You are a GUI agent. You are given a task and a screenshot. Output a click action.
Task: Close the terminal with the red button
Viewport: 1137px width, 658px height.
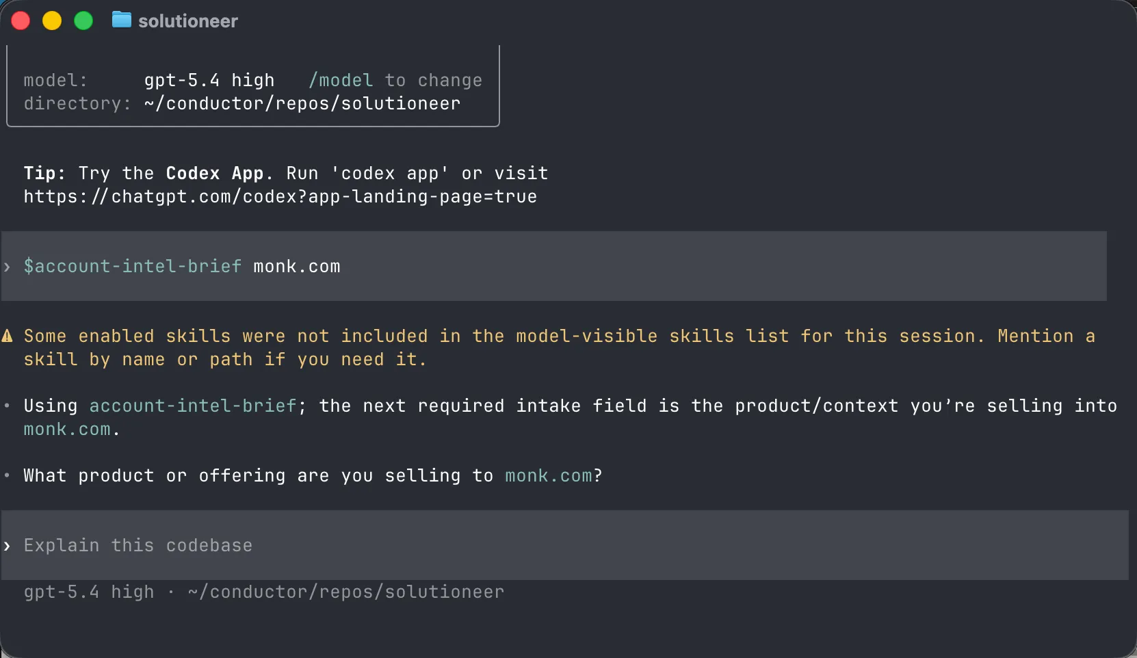pyautogui.click(x=21, y=21)
